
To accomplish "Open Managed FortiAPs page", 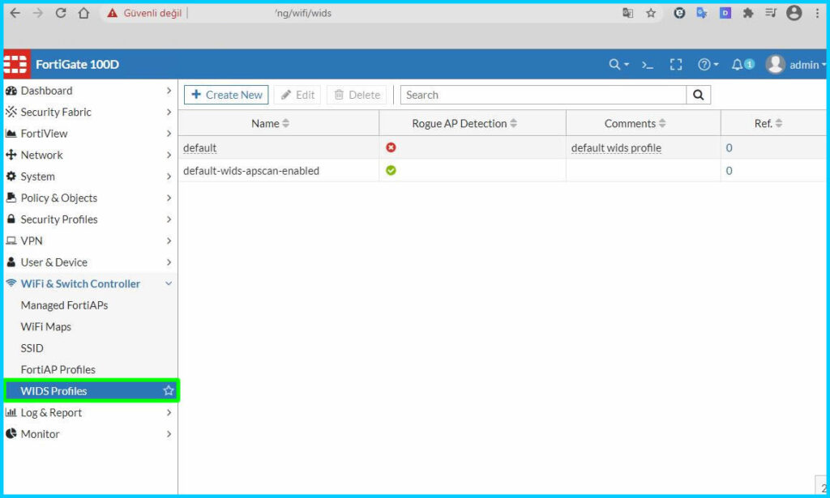I will 64,305.
